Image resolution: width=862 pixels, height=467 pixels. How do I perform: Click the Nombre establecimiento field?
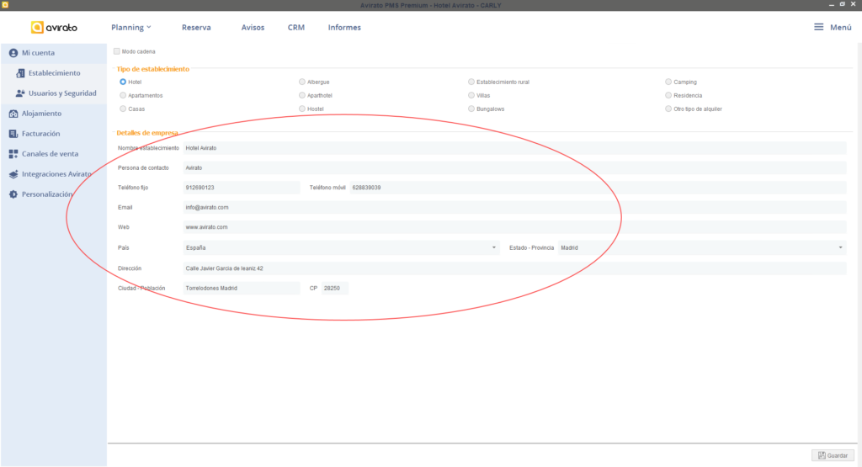[514, 148]
